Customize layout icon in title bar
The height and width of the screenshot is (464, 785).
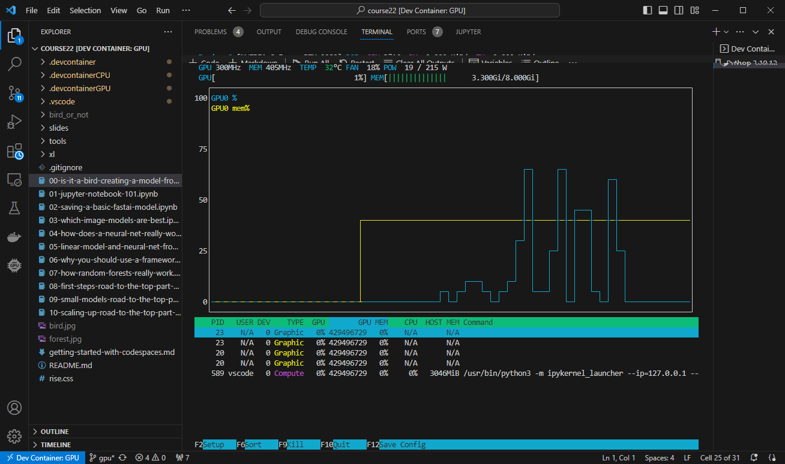[694, 10]
